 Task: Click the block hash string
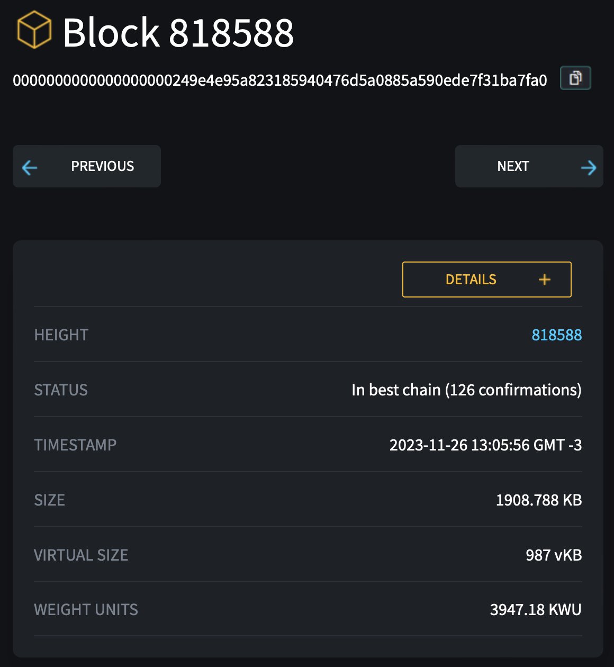[279, 80]
